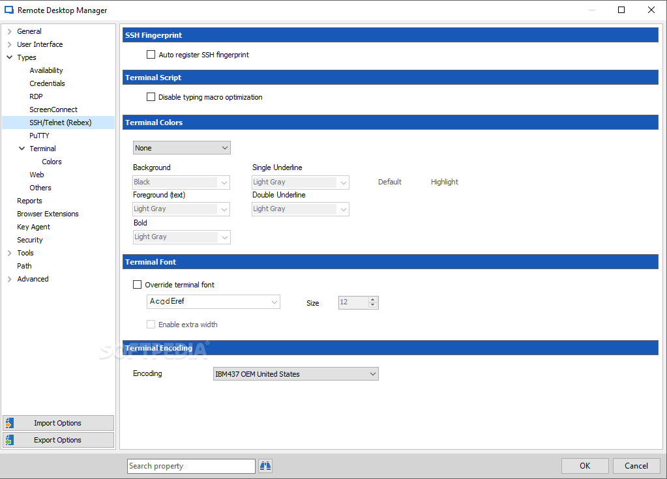Screen dimensions: 667x479
Task: Expand the Tools tree node
Action: pos(9,253)
